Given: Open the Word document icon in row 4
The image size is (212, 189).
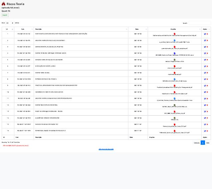Looking at the screenshot, I should 175,53.
